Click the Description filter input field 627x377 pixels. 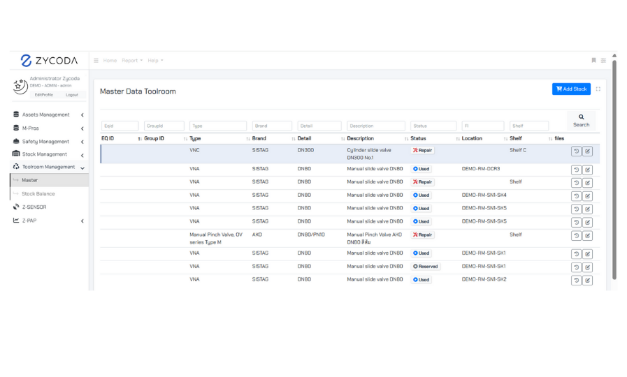click(375, 126)
